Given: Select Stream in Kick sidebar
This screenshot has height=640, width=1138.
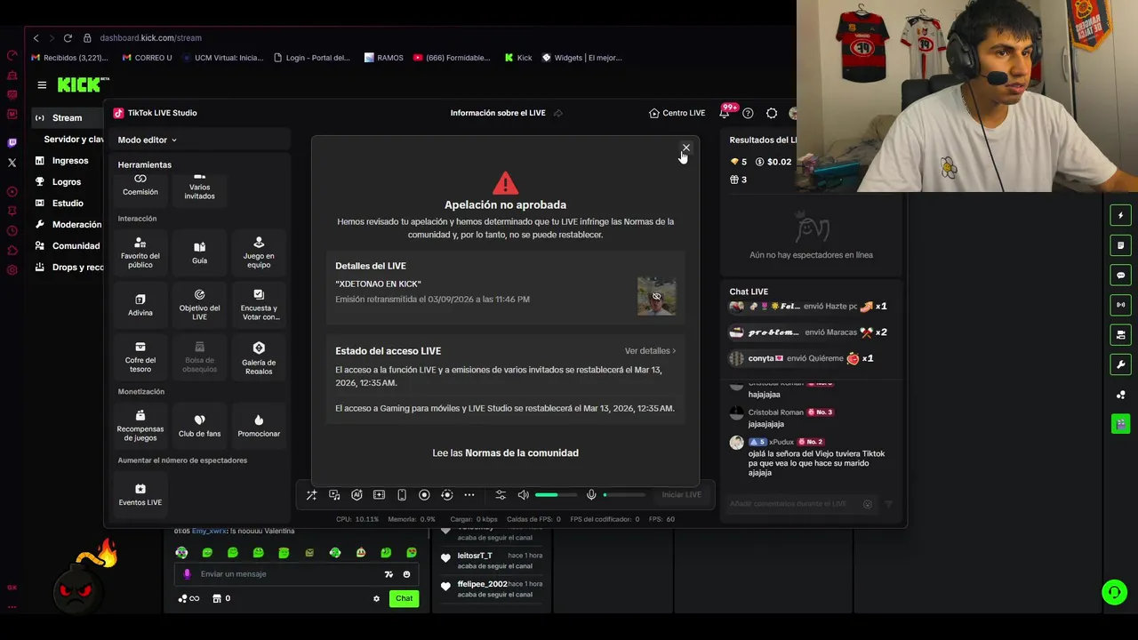Looking at the screenshot, I should (67, 118).
